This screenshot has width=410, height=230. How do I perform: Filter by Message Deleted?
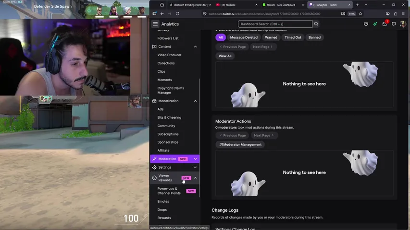[244, 37]
